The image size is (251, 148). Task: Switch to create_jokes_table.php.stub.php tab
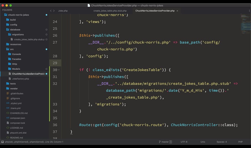[110, 11]
